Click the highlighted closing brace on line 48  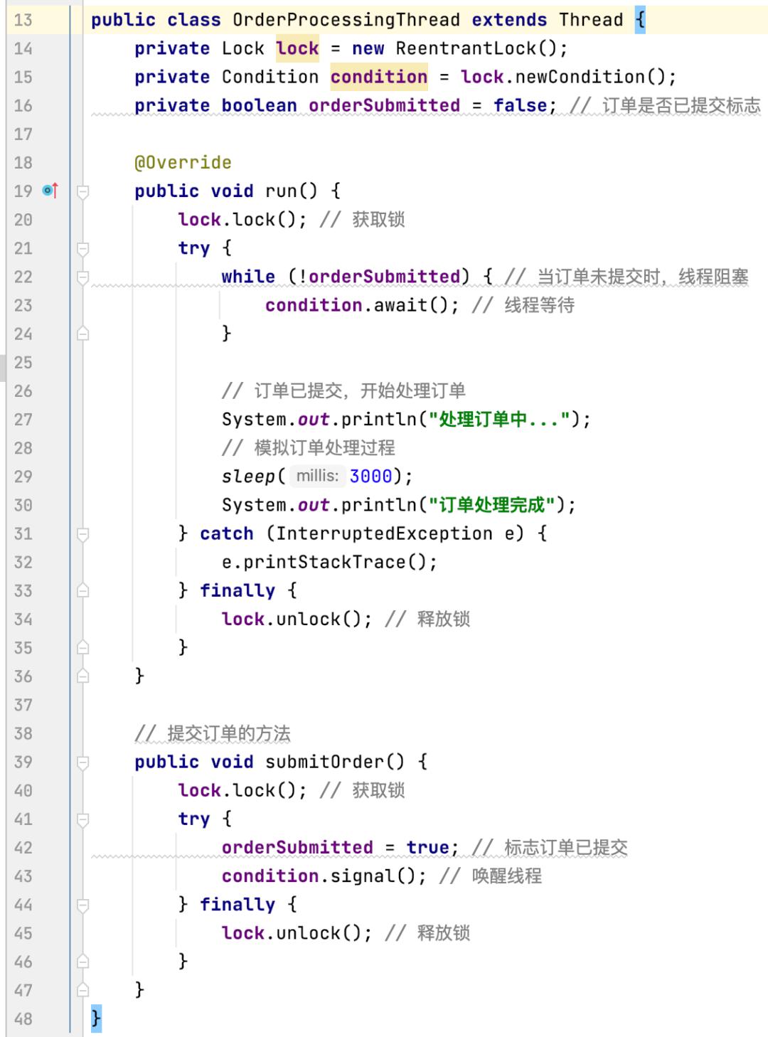click(x=96, y=1019)
